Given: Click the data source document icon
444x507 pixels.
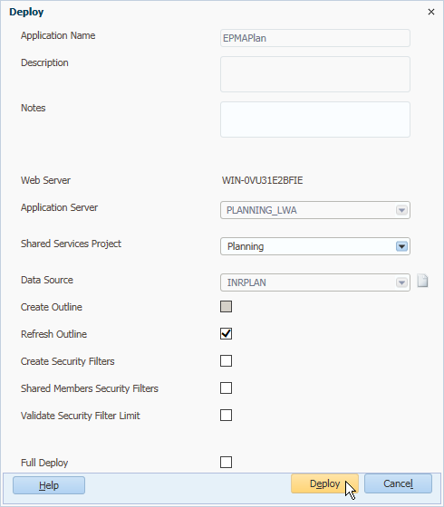Looking at the screenshot, I should pyautogui.click(x=422, y=281).
